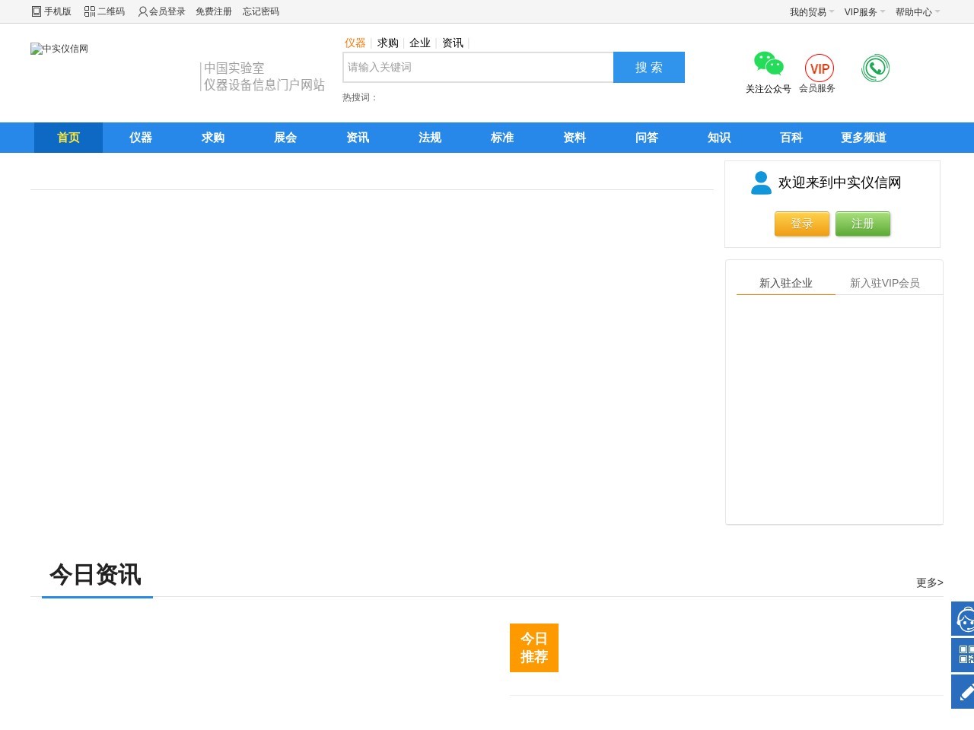Open the online customer service headset icon
Screen dimensions: 974x730
point(965,617)
